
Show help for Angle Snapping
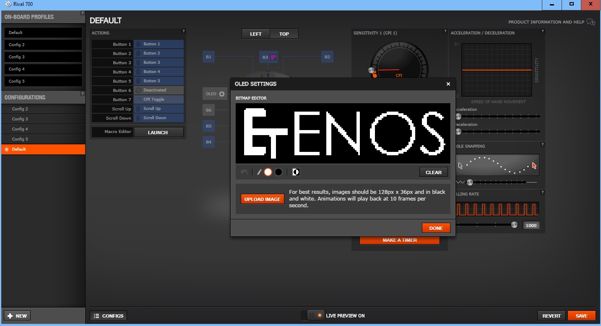pyautogui.click(x=542, y=144)
